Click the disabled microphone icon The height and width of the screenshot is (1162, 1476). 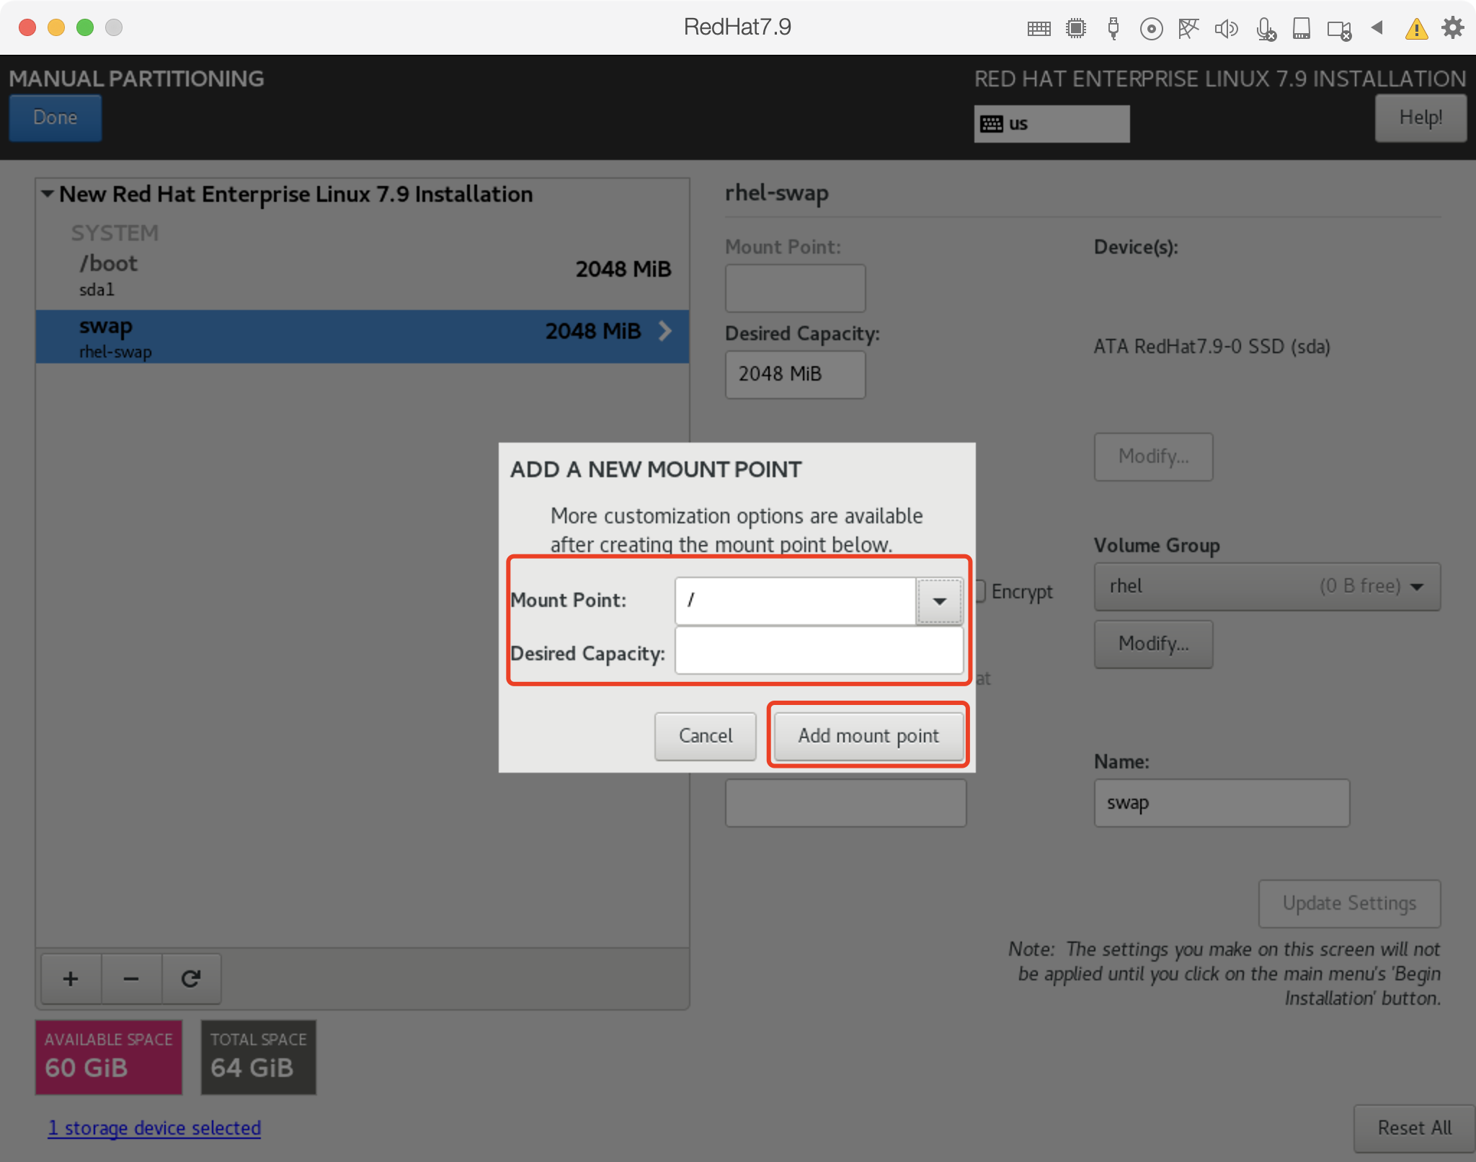pyautogui.click(x=1265, y=29)
